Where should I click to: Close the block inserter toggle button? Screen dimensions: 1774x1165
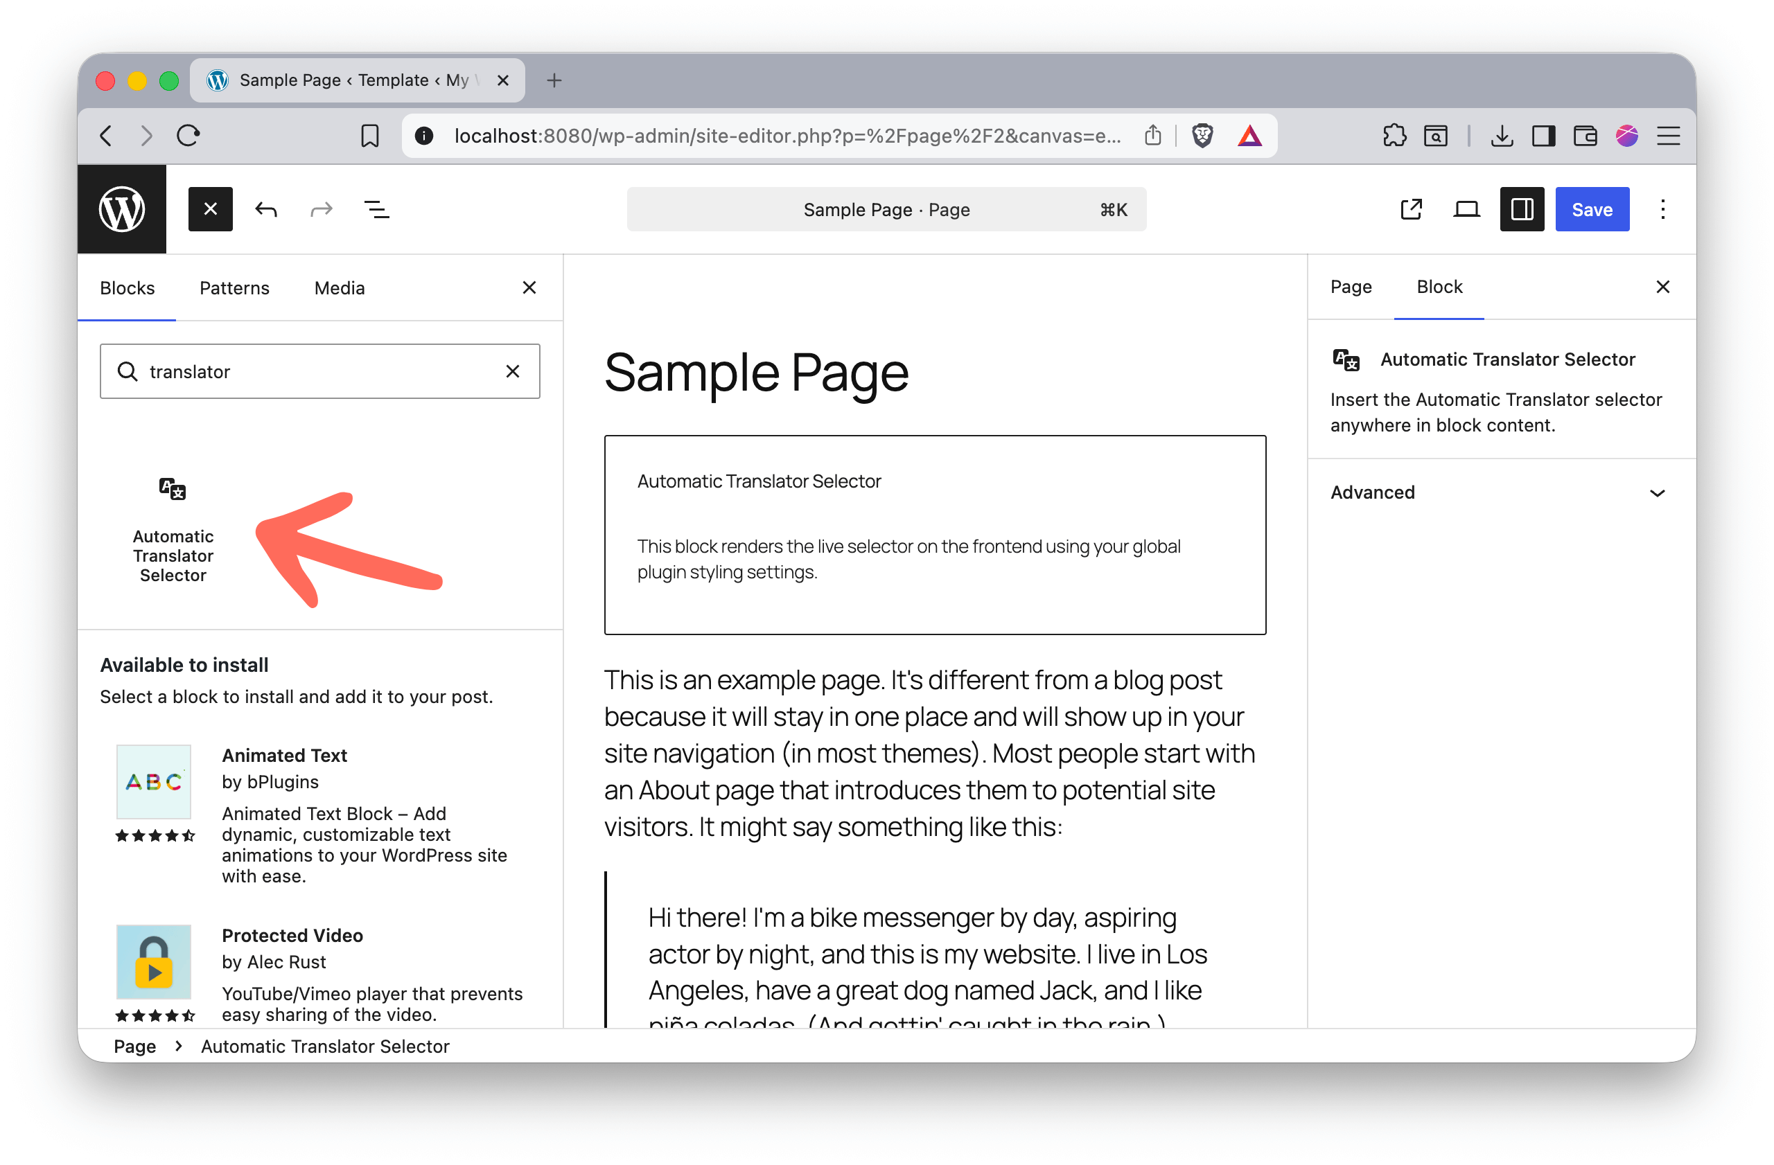click(210, 209)
